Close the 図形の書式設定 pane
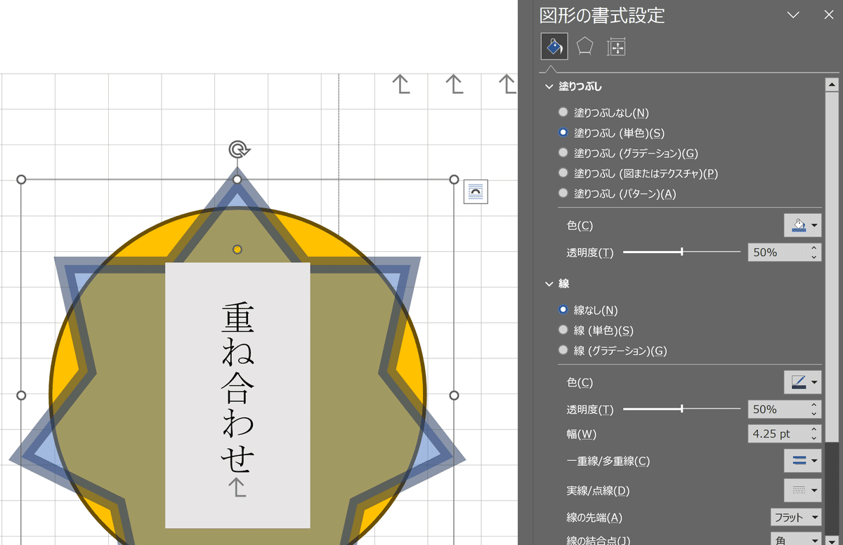This screenshot has width=843, height=545. (828, 15)
